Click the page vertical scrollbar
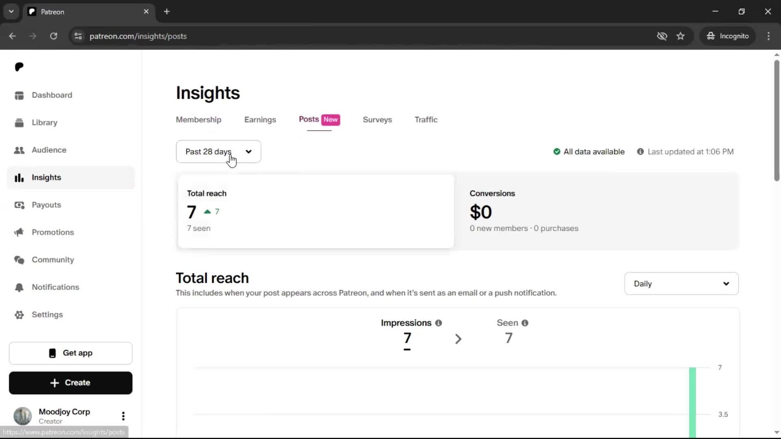 [777, 121]
